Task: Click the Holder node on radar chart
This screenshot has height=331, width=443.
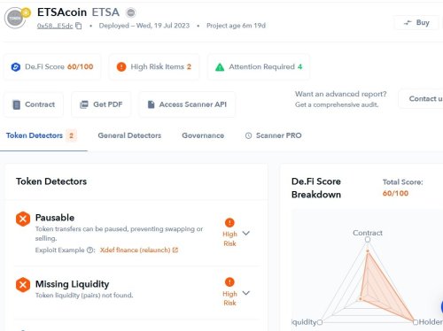Action: coord(416,322)
